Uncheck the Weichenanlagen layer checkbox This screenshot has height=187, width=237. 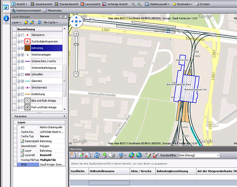tap(23, 55)
